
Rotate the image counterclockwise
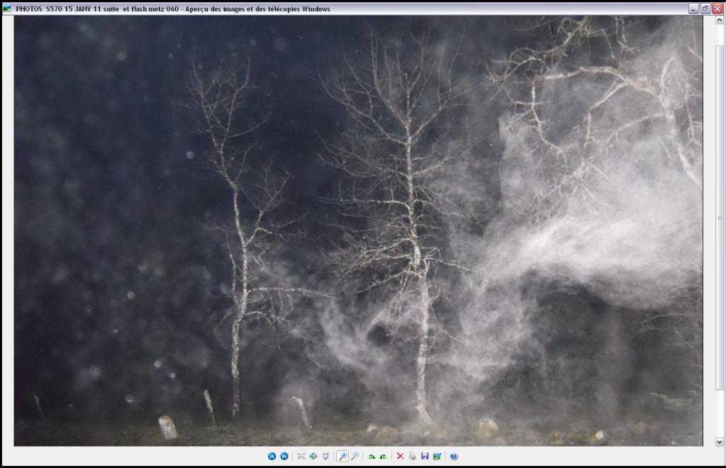pos(384,457)
